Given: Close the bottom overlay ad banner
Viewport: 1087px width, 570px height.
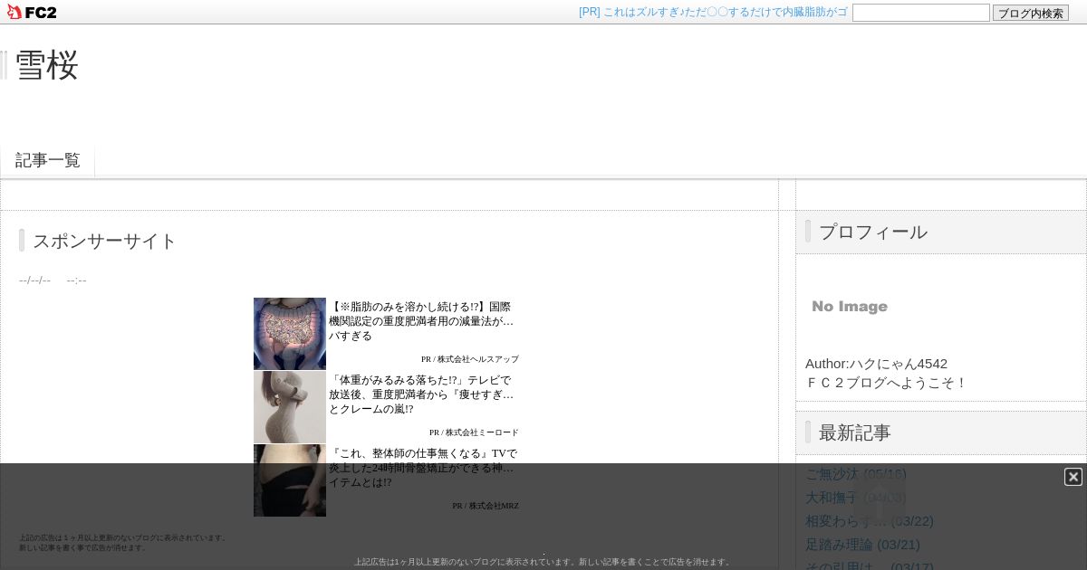Looking at the screenshot, I should (x=1073, y=477).
